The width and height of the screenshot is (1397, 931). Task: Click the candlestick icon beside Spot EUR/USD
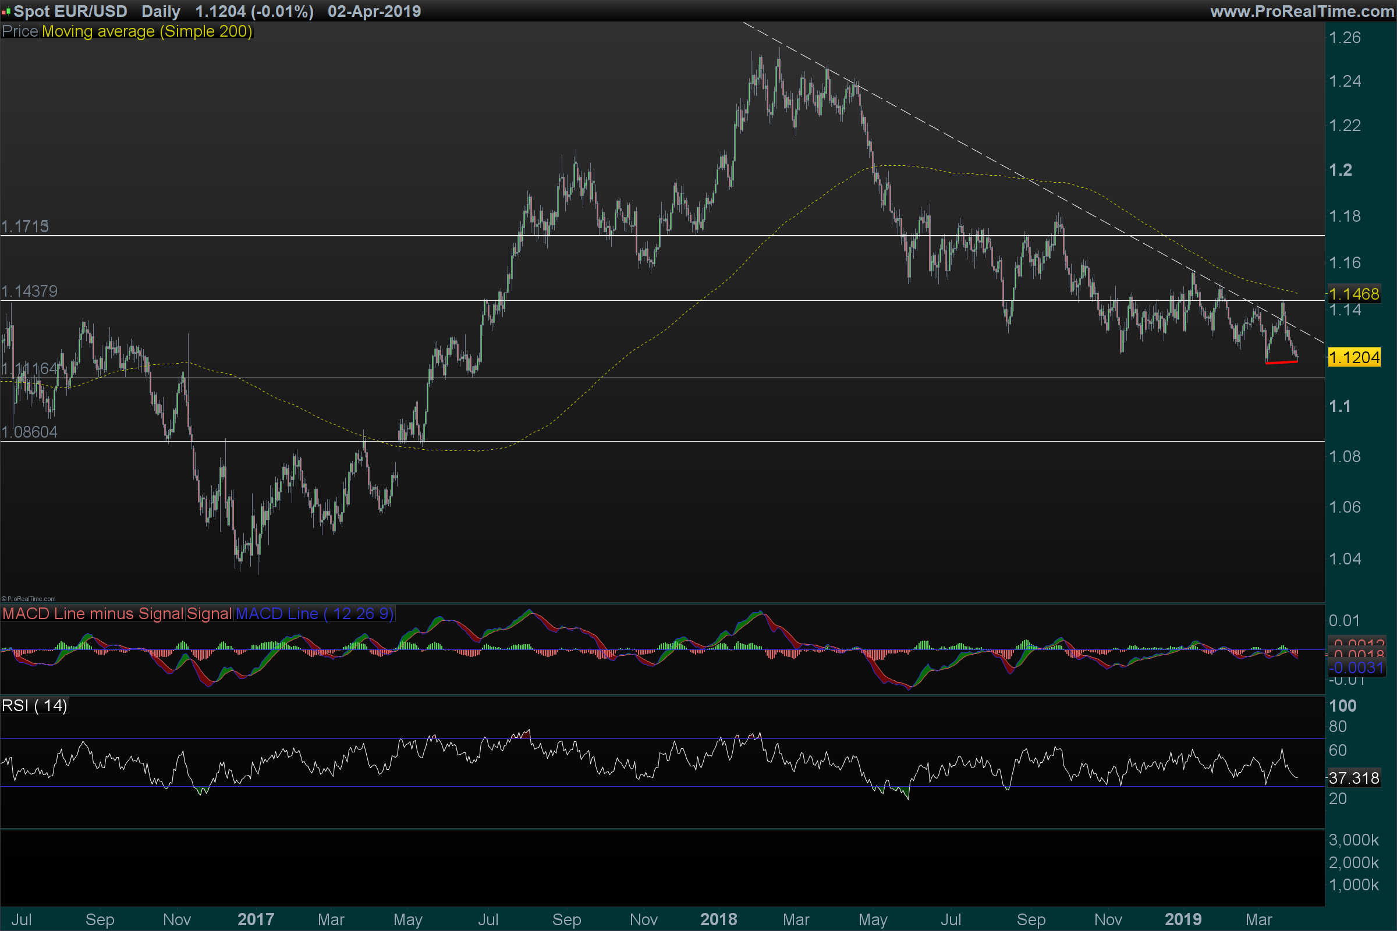point(6,11)
